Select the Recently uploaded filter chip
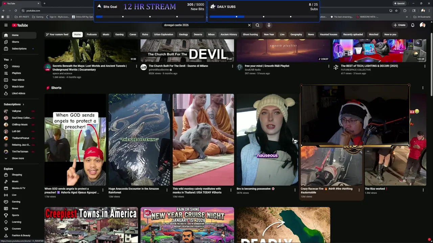This screenshot has width=433, height=243. (353, 34)
